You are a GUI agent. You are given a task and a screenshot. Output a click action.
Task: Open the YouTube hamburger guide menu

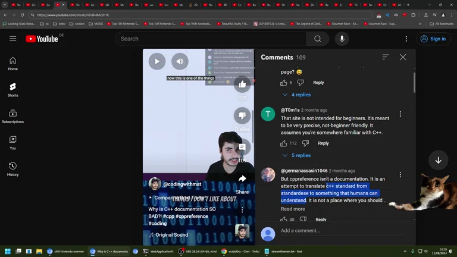pos(12,39)
